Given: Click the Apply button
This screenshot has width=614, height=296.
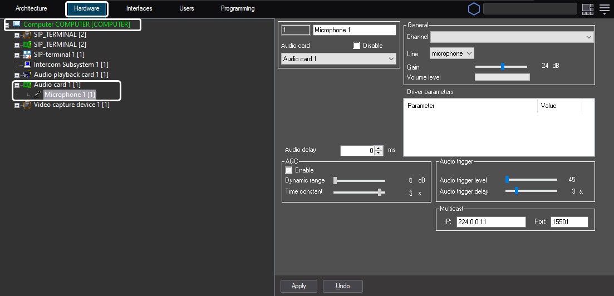Looking at the screenshot, I should [299, 286].
